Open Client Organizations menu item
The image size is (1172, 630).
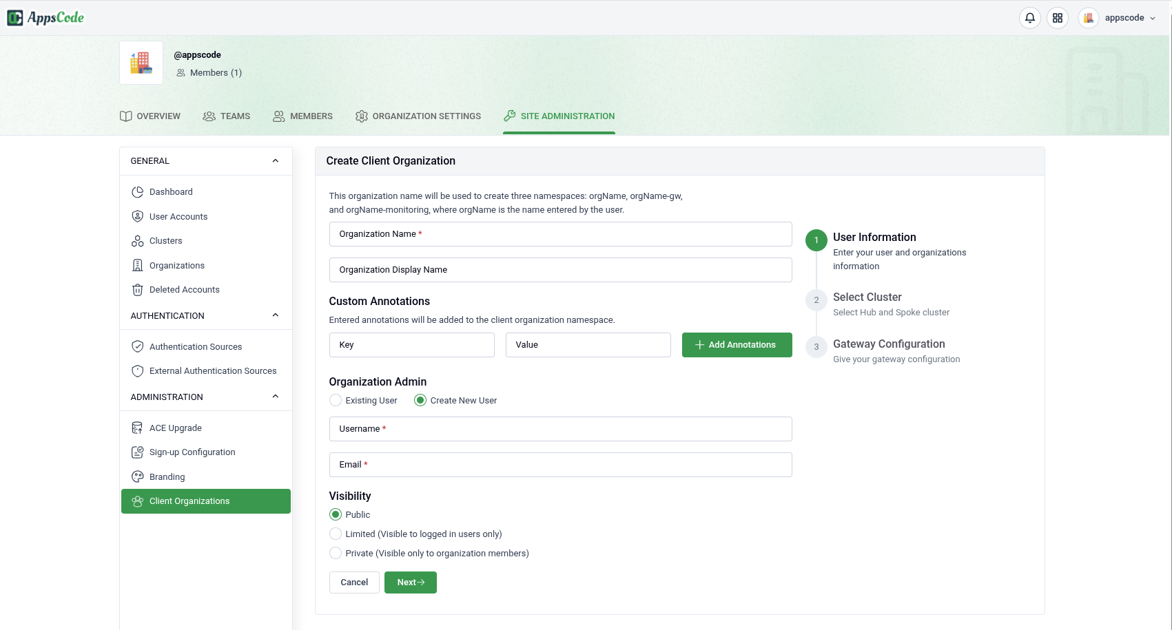click(206, 501)
